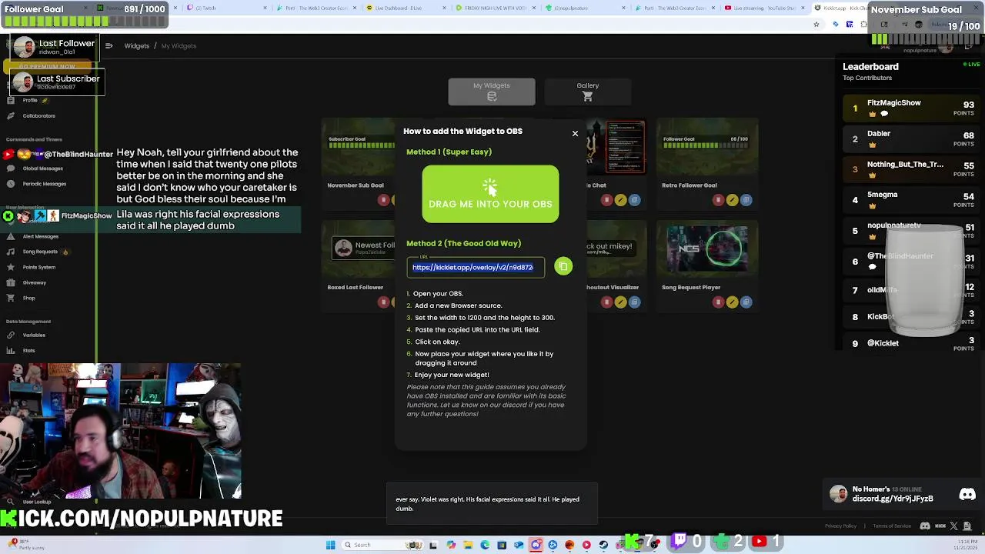Screen dimensions: 985x554
Task: Delete the Song Request Player widget
Action: [718, 302]
